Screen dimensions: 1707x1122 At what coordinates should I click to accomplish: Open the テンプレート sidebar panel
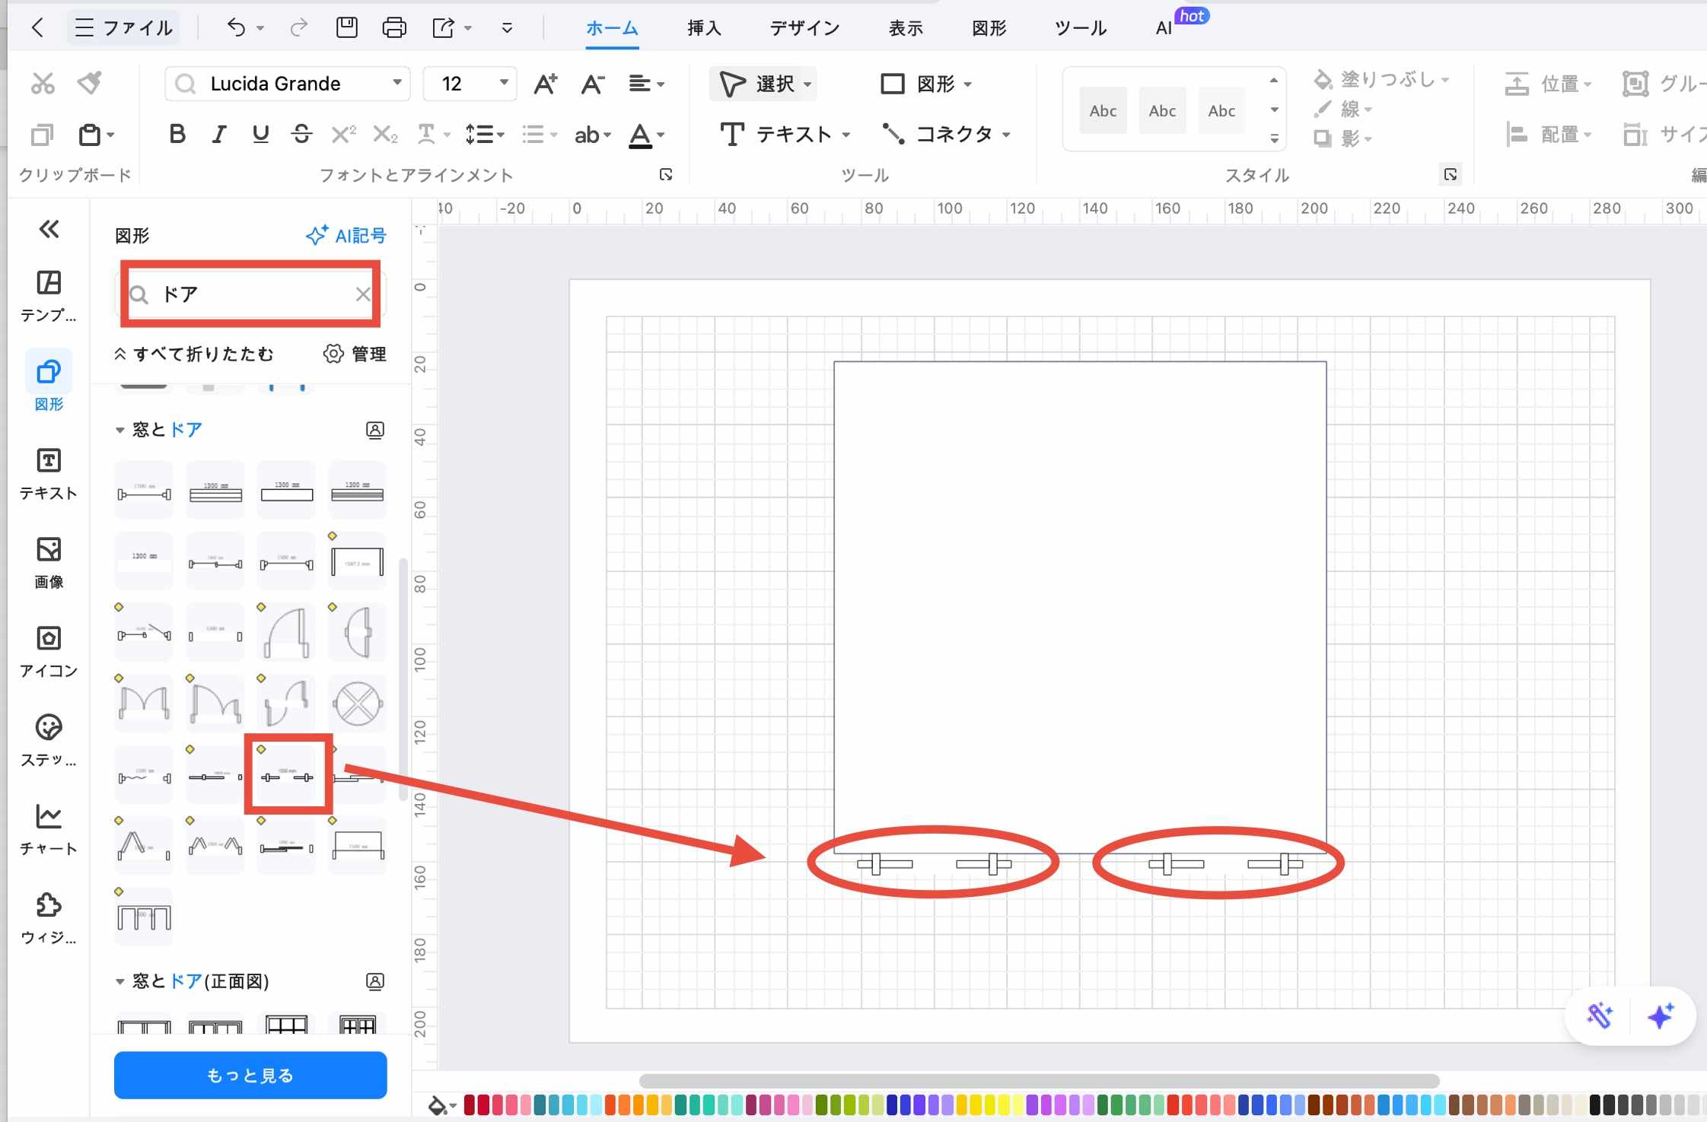(49, 296)
